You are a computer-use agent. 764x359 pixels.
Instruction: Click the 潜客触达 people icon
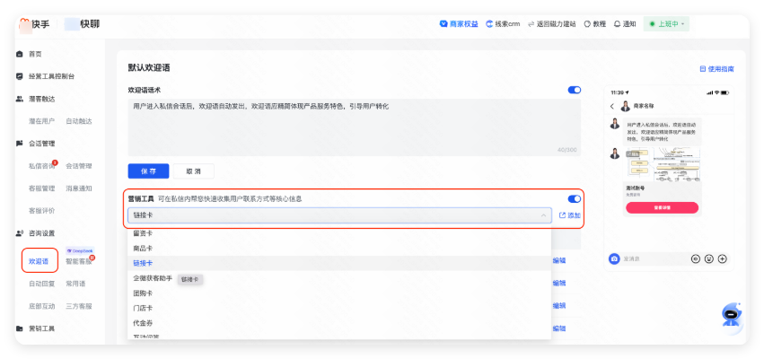pyautogui.click(x=20, y=99)
